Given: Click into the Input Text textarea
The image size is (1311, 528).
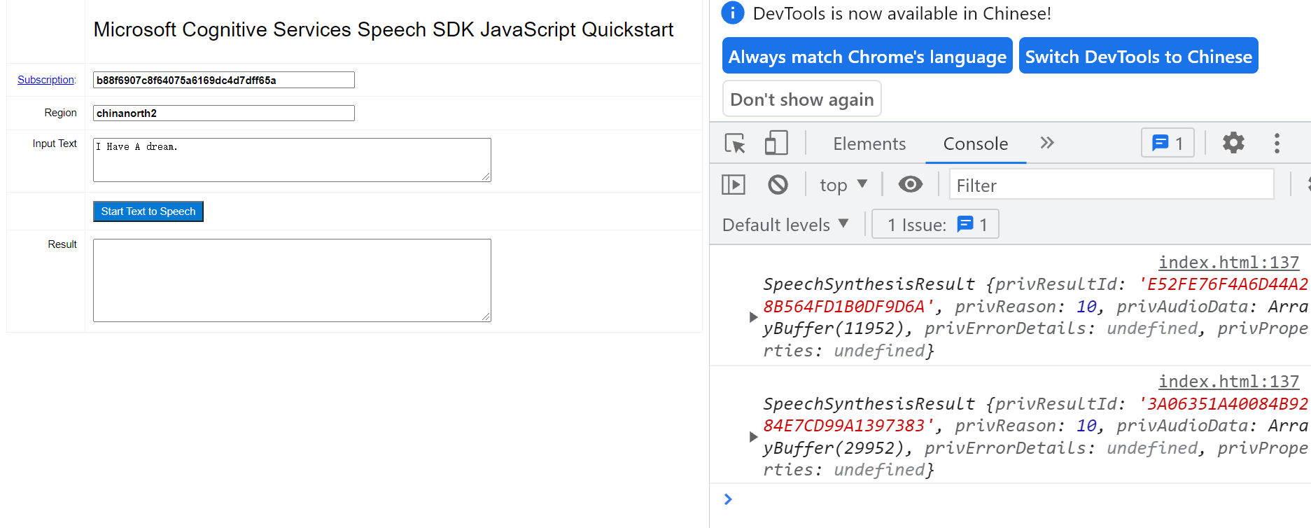Looking at the screenshot, I should pos(292,160).
